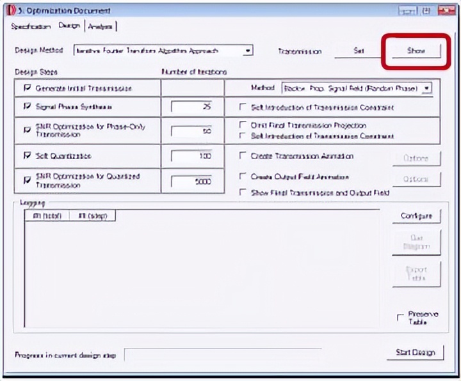This screenshot has height=381, width=461.
Task: Click the Soft Quantization iterations field
Action: pos(192,156)
